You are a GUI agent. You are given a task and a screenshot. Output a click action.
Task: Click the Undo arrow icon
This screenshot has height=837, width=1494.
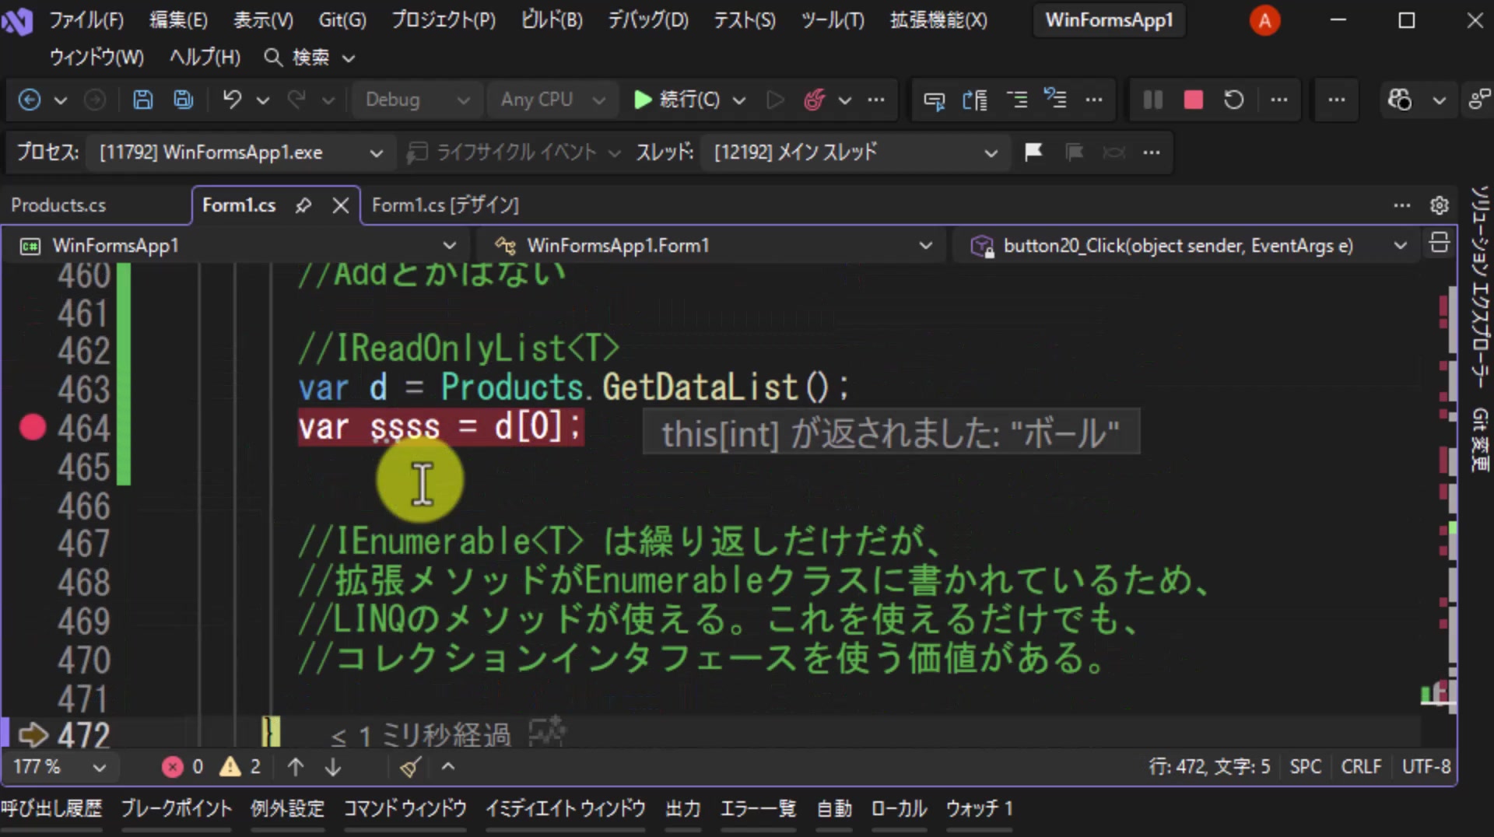232,100
